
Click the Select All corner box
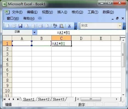click(x=7, y=38)
